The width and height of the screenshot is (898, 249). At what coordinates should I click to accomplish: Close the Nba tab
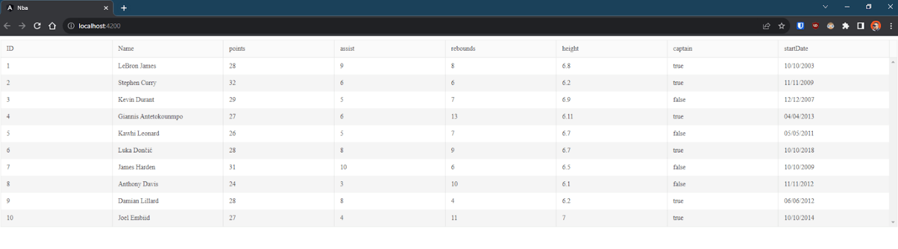tap(105, 8)
